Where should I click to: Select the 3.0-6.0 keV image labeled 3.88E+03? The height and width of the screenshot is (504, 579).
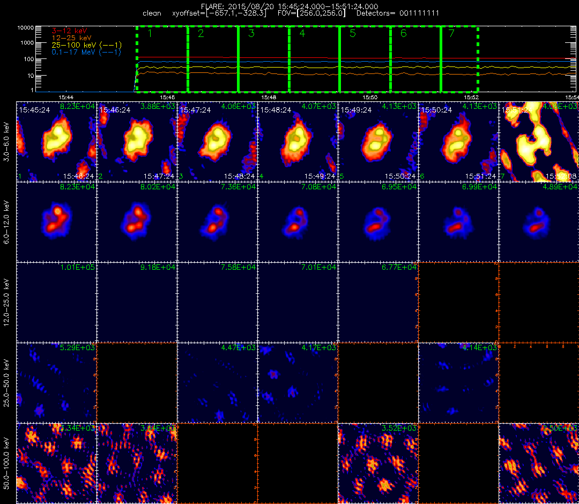tap(137, 142)
